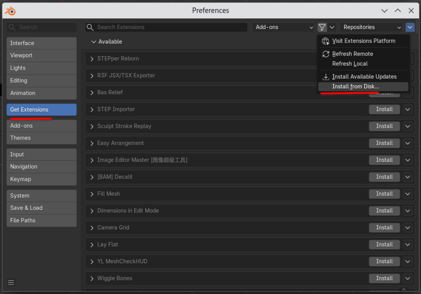Screen dimensions: 421x294
Task: Click the Blender logo icon
Action: pyautogui.click(x=11, y=11)
